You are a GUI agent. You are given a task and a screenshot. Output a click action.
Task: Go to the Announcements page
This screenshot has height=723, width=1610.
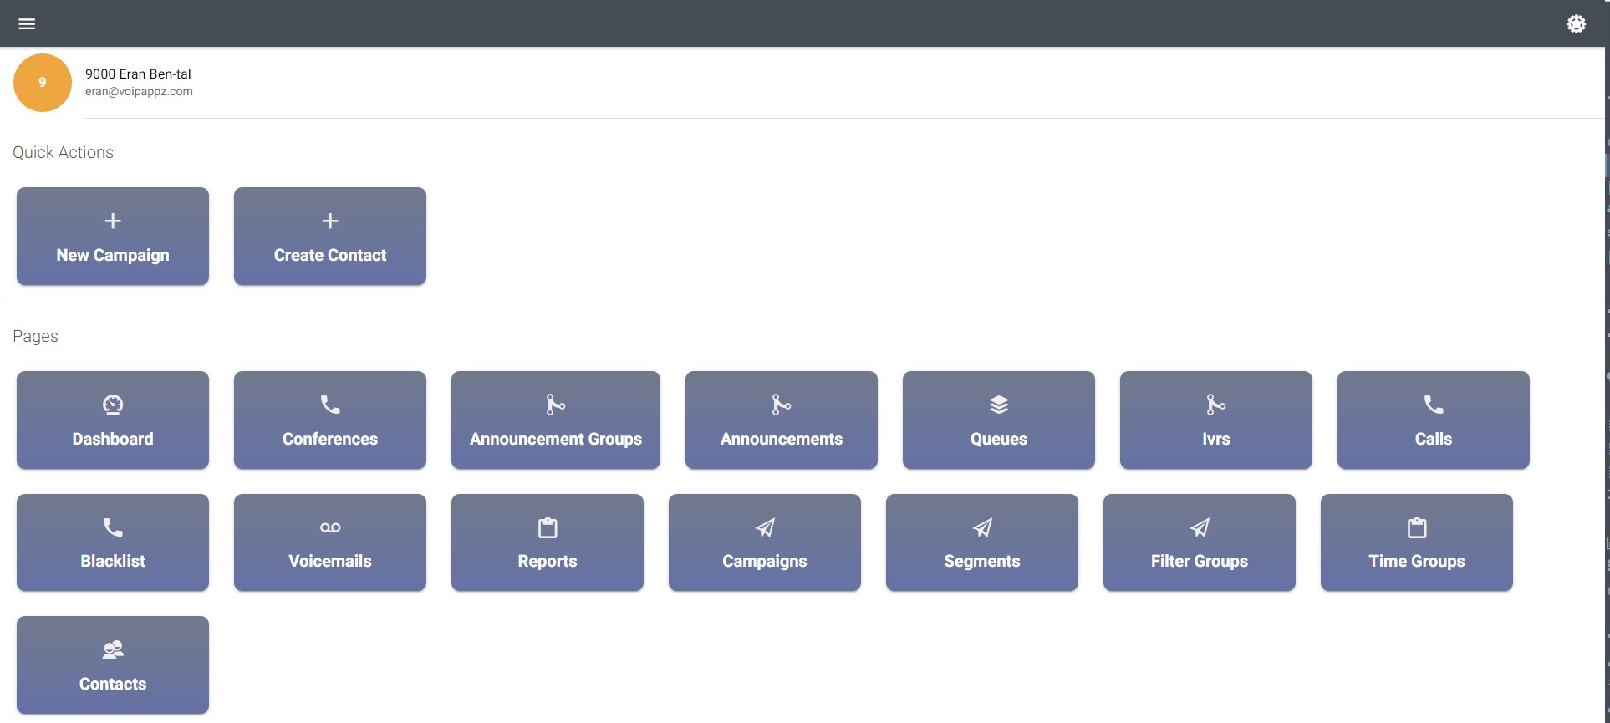click(782, 420)
